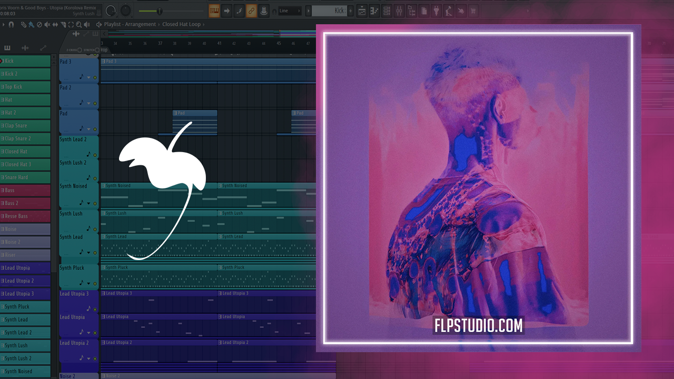Open the Piano roll view icon
Screen dimensions: 674x379
pyautogui.click(x=374, y=11)
